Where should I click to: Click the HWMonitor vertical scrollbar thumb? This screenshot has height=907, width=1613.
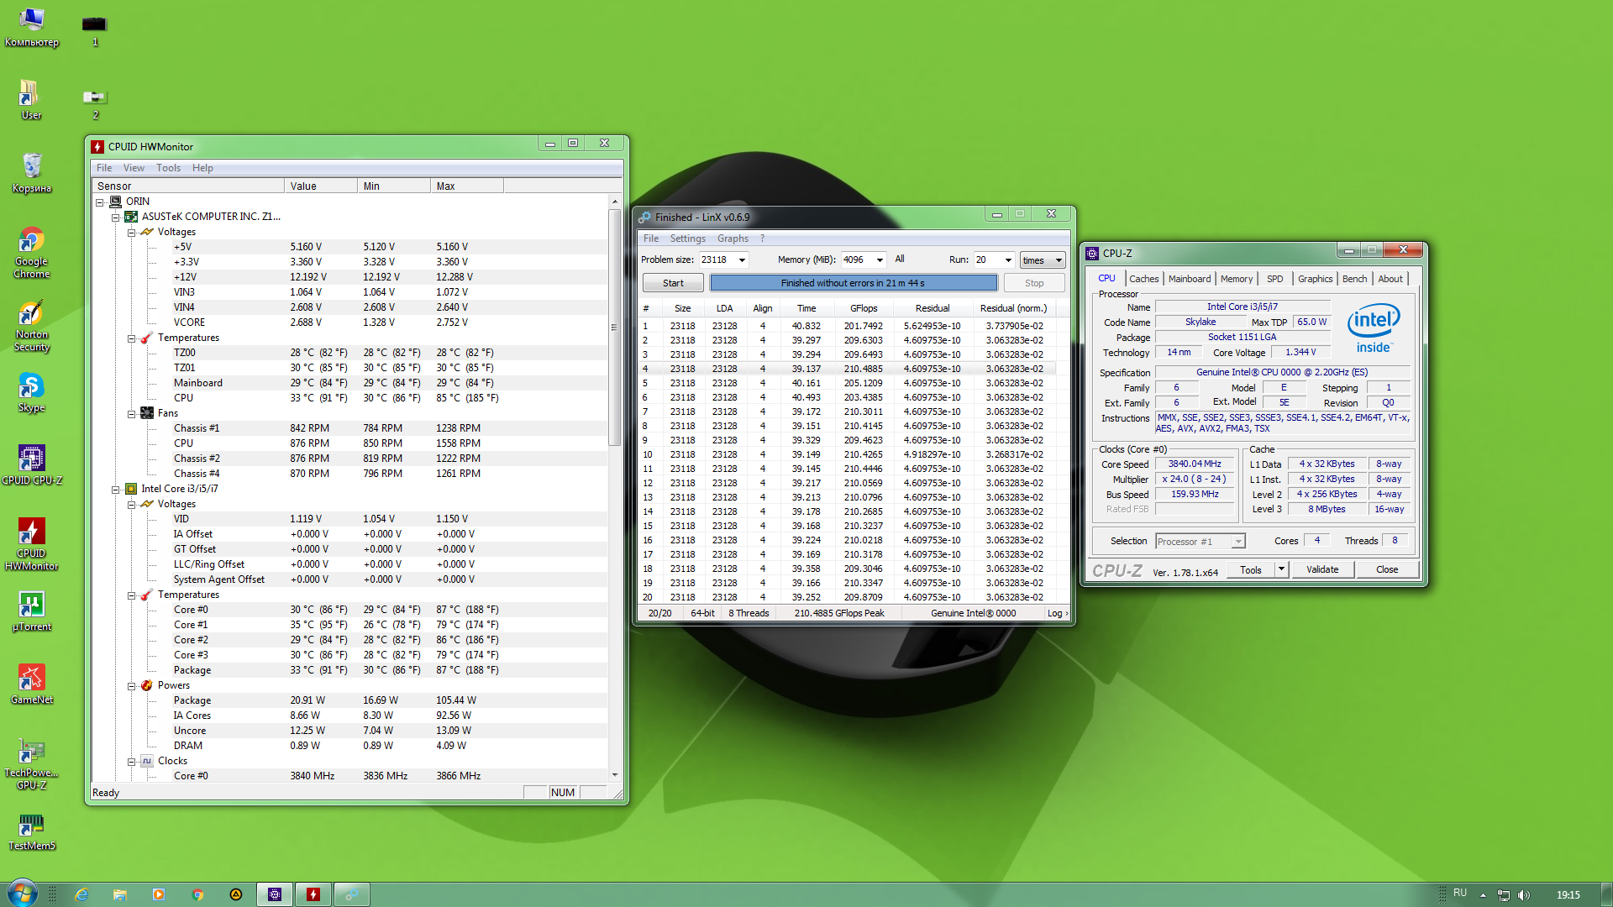tap(614, 328)
